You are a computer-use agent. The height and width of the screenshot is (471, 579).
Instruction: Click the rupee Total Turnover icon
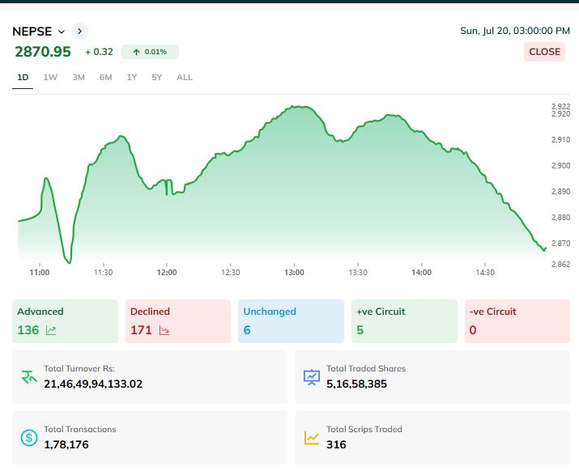[29, 376]
